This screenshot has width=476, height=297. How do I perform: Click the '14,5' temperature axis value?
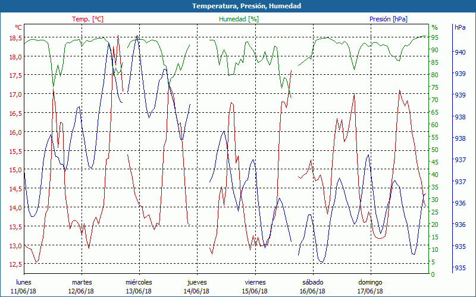16,189
